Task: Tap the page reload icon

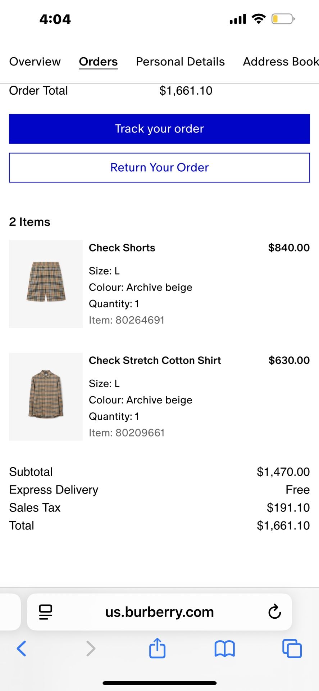Action: click(274, 611)
